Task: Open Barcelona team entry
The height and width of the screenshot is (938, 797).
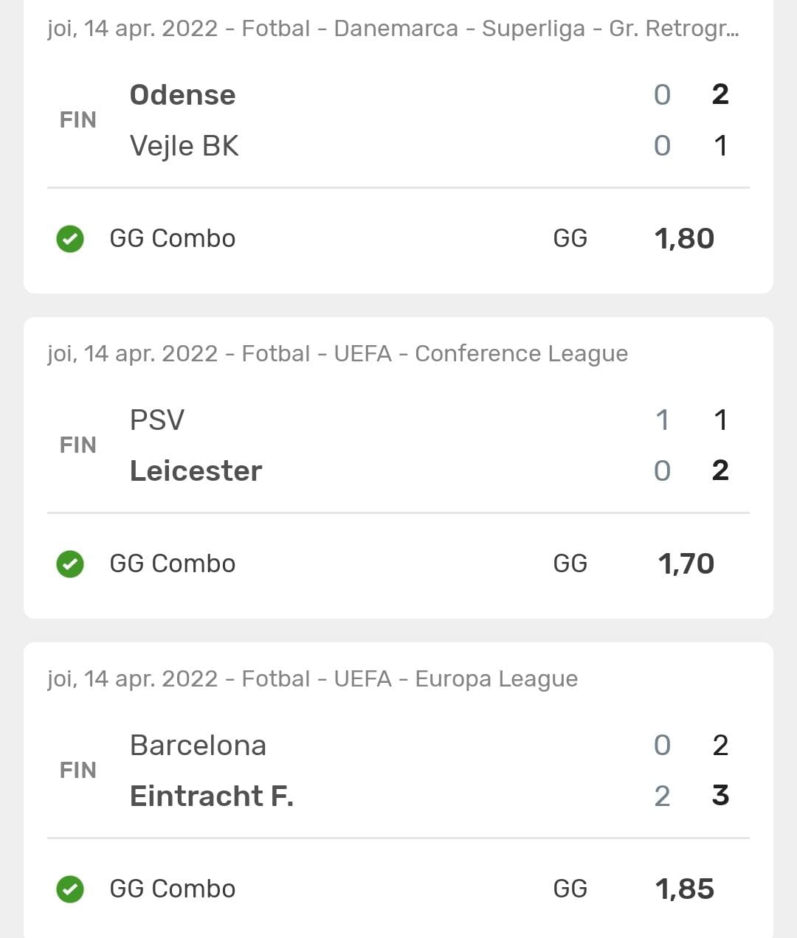Action: tap(198, 746)
